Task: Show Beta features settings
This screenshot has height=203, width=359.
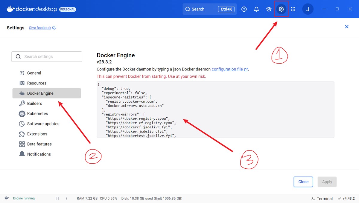Action: (39, 144)
